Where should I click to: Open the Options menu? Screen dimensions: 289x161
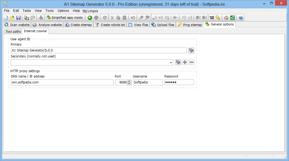pyautogui.click(x=63, y=11)
